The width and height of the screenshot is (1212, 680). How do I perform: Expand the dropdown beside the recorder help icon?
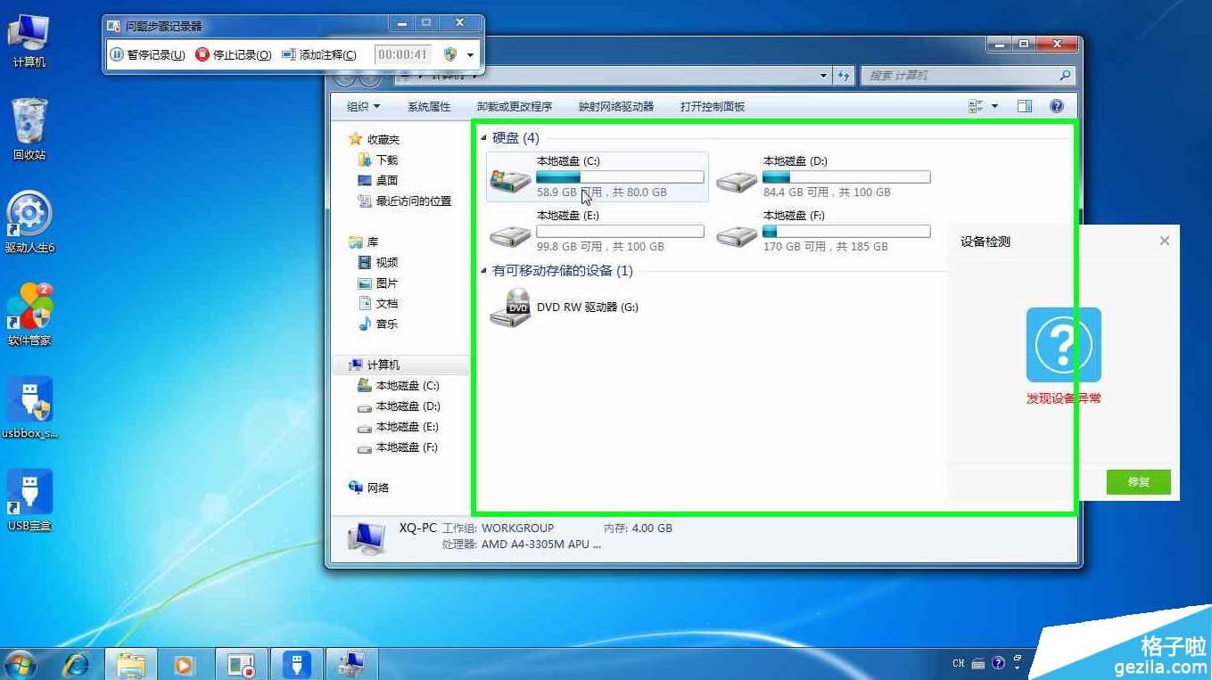[x=470, y=54]
